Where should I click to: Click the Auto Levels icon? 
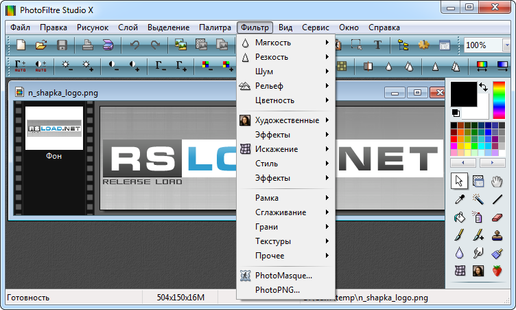pos(20,65)
